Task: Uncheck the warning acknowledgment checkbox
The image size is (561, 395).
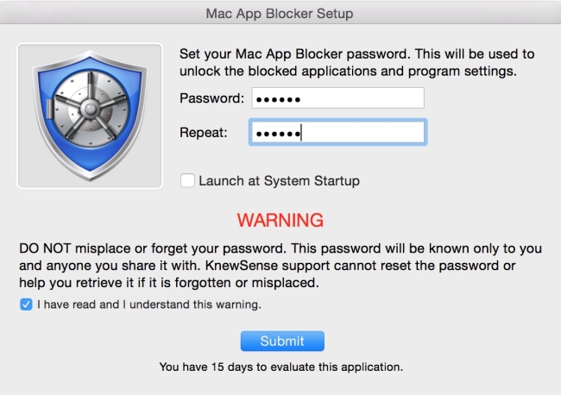Action: (26, 304)
